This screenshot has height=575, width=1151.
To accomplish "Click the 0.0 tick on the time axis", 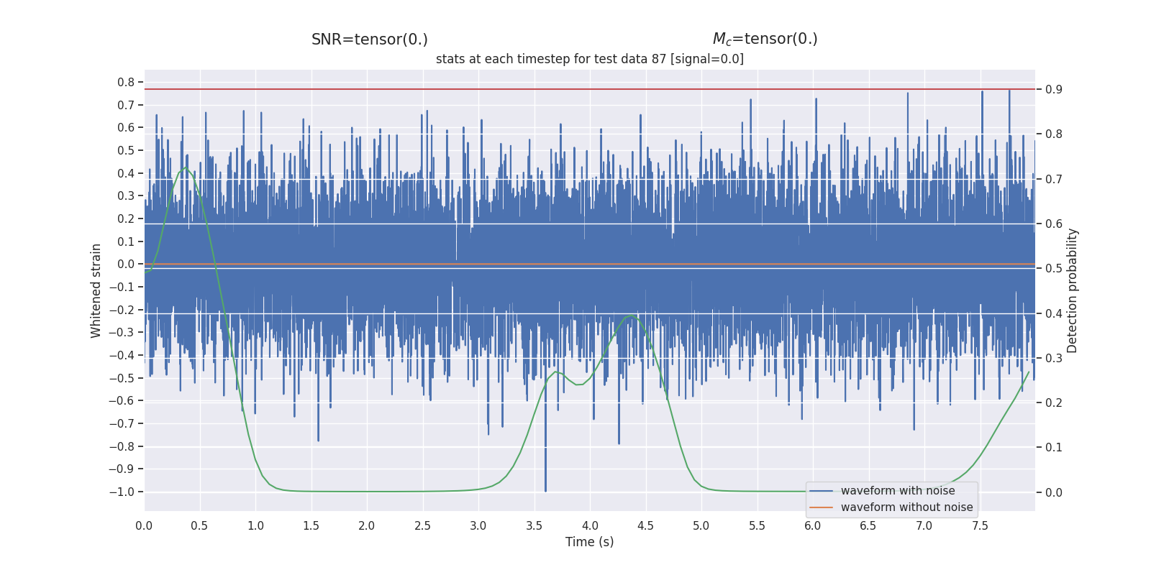I will point(144,526).
